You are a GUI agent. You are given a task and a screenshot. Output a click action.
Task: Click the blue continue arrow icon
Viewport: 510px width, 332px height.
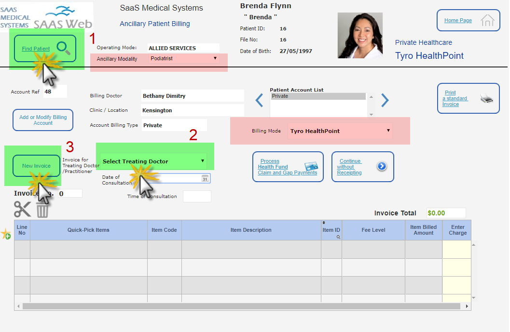(382, 166)
